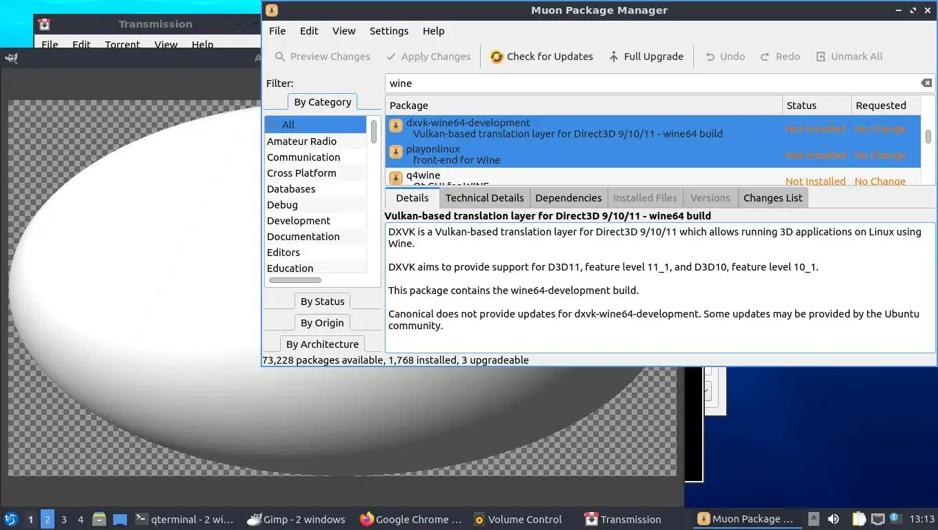Click the Transmission window title icon
Screen dimensions: 938x530
tap(45, 24)
